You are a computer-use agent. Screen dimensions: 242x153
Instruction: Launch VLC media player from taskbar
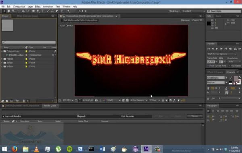tap(36, 149)
